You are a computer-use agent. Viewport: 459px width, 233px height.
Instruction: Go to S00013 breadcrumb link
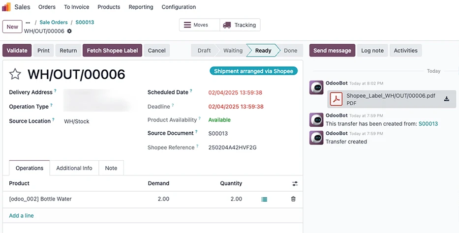click(85, 22)
